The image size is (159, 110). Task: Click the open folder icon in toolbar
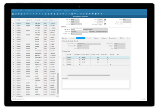13,14
